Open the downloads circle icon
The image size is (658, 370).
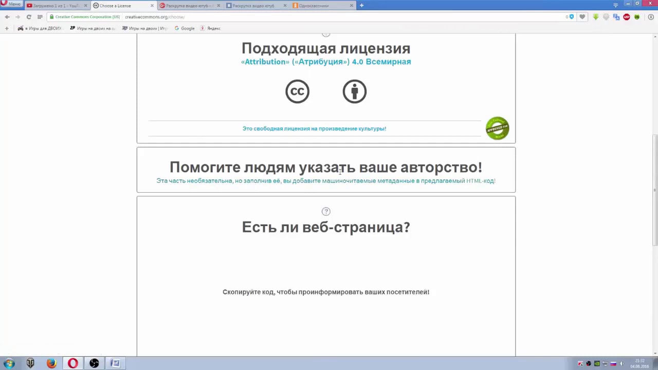[x=650, y=17]
